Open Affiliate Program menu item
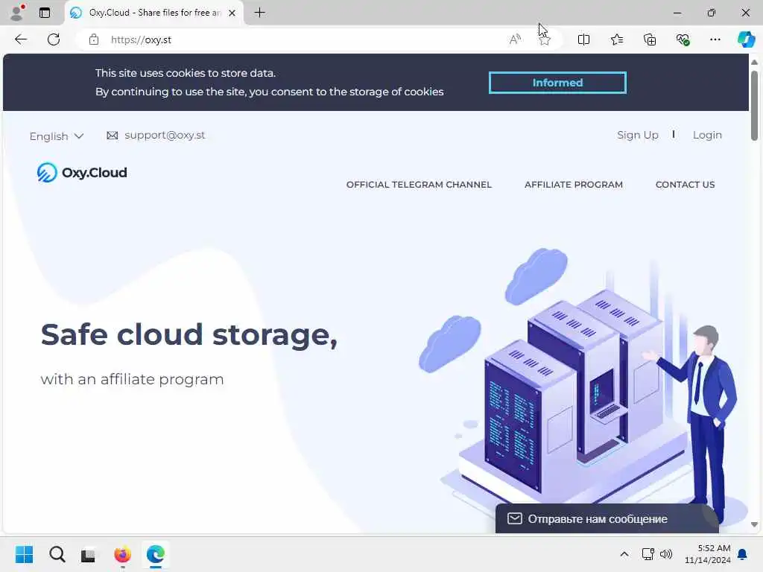 coord(573,185)
